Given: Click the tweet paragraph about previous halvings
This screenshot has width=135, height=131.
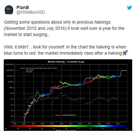Looking at the screenshot, I should point(64,28).
